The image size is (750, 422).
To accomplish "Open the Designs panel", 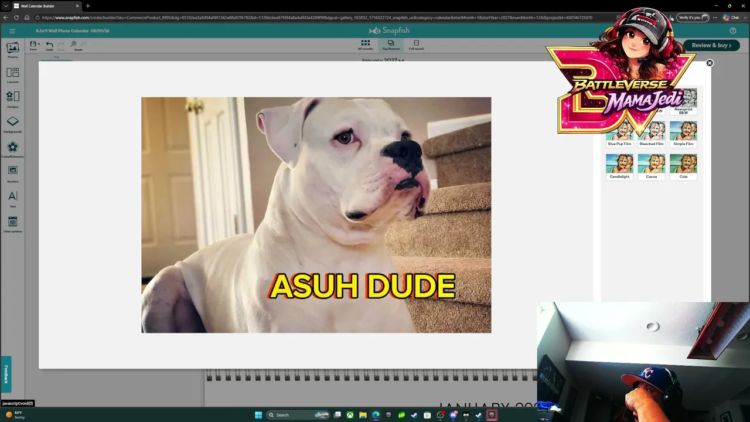I will (x=12, y=100).
